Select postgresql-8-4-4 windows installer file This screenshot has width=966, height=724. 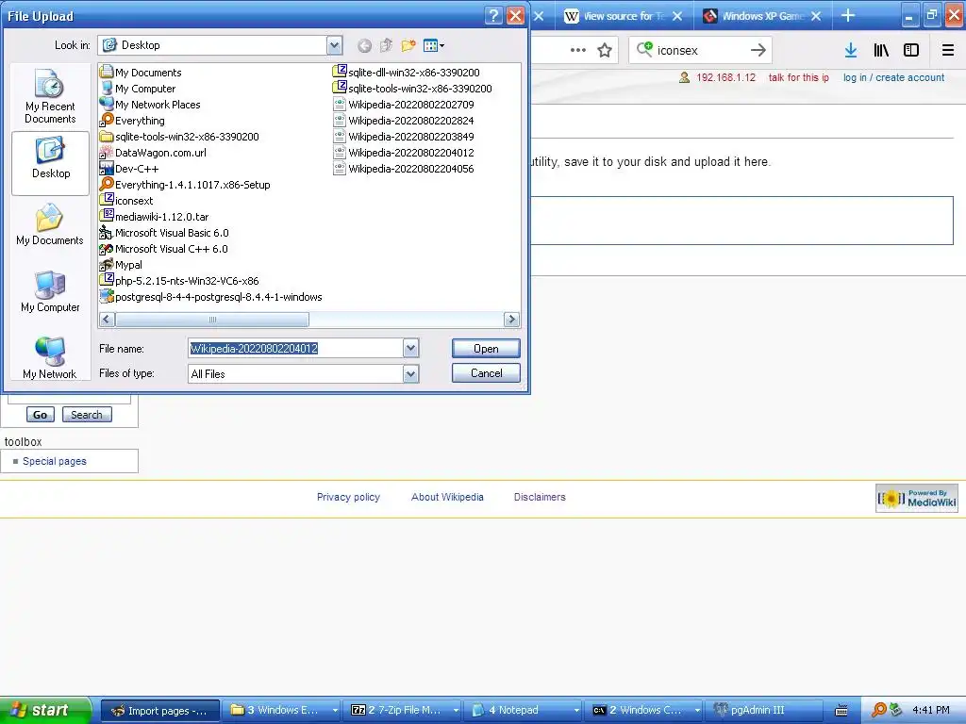210,297
